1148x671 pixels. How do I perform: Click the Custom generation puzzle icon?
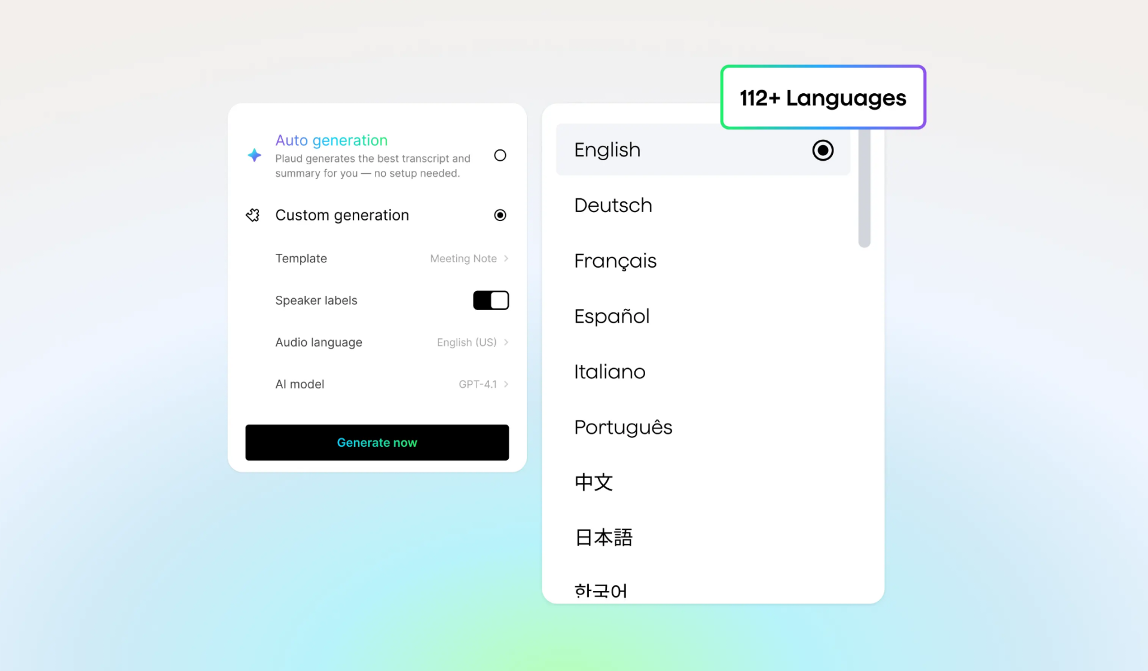pos(253,215)
